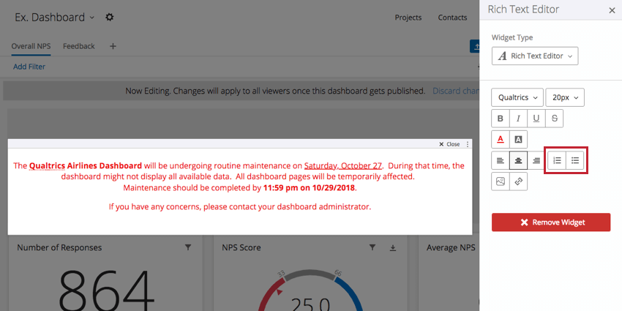Toggle strikethrough formatting

(x=554, y=119)
